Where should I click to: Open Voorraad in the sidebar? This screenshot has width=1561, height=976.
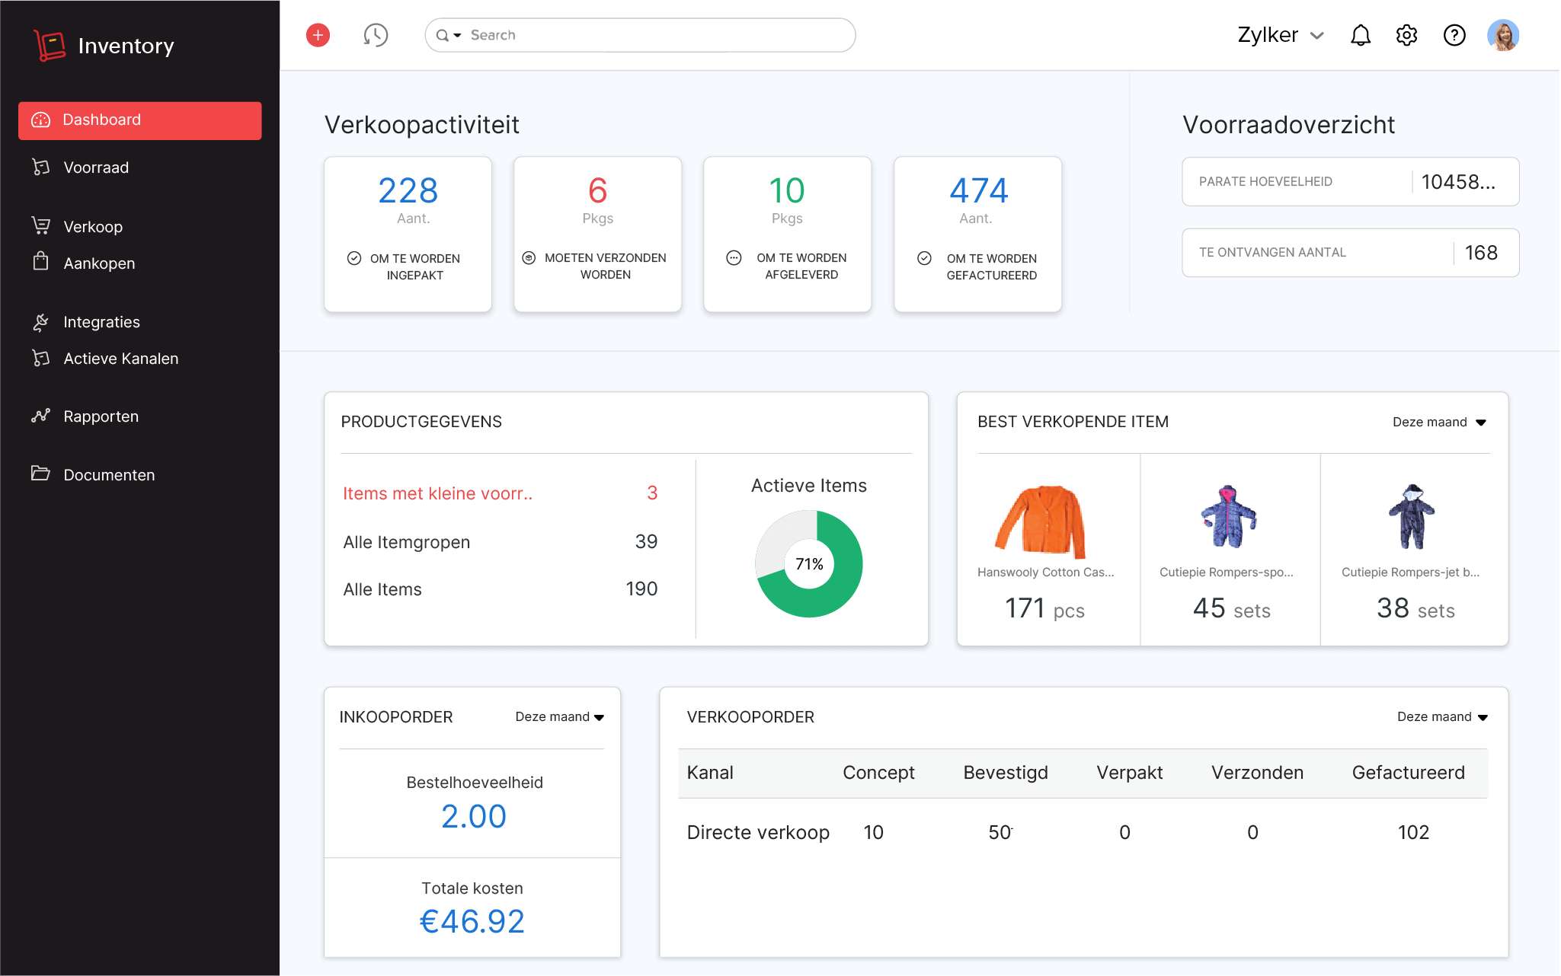click(x=96, y=167)
